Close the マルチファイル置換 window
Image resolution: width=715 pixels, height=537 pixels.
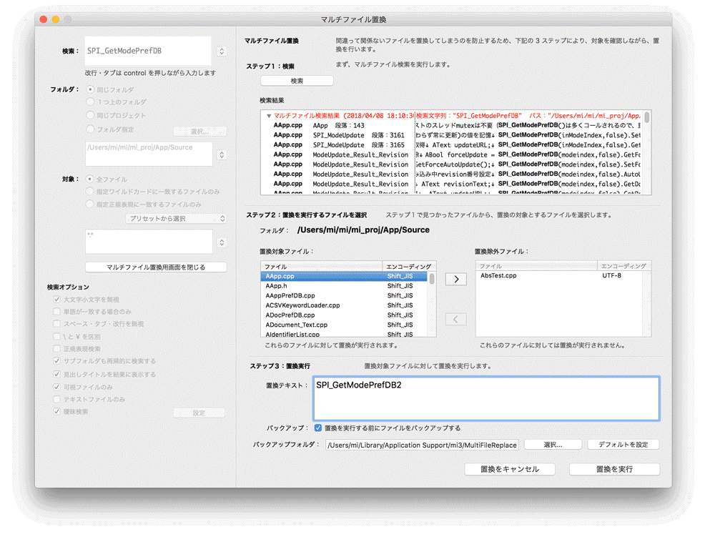(44, 19)
